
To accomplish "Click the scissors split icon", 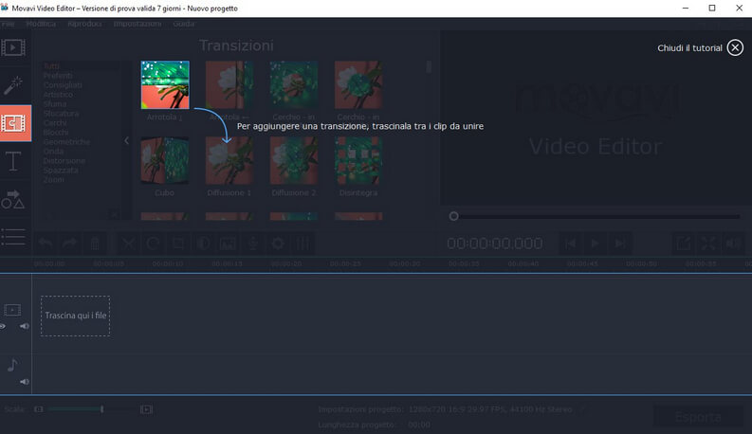I will [128, 244].
